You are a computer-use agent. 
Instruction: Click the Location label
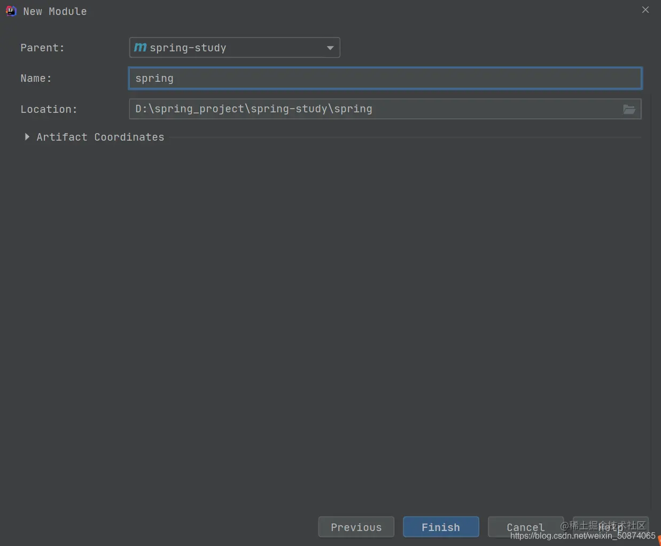click(49, 109)
